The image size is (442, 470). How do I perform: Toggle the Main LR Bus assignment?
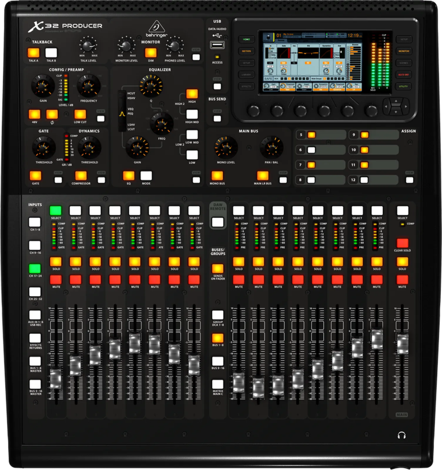coord(263,176)
